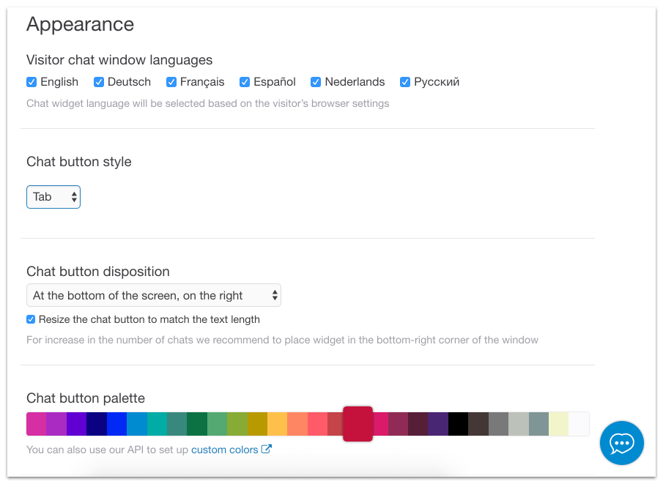663x484 pixels.
Task: Uncheck the Русский language checkbox
Action: tap(405, 82)
